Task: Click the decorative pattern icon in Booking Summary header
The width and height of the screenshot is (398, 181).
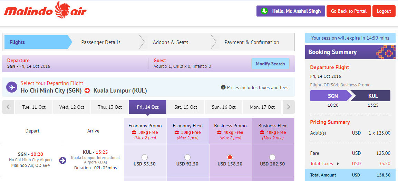Action: (x=385, y=52)
